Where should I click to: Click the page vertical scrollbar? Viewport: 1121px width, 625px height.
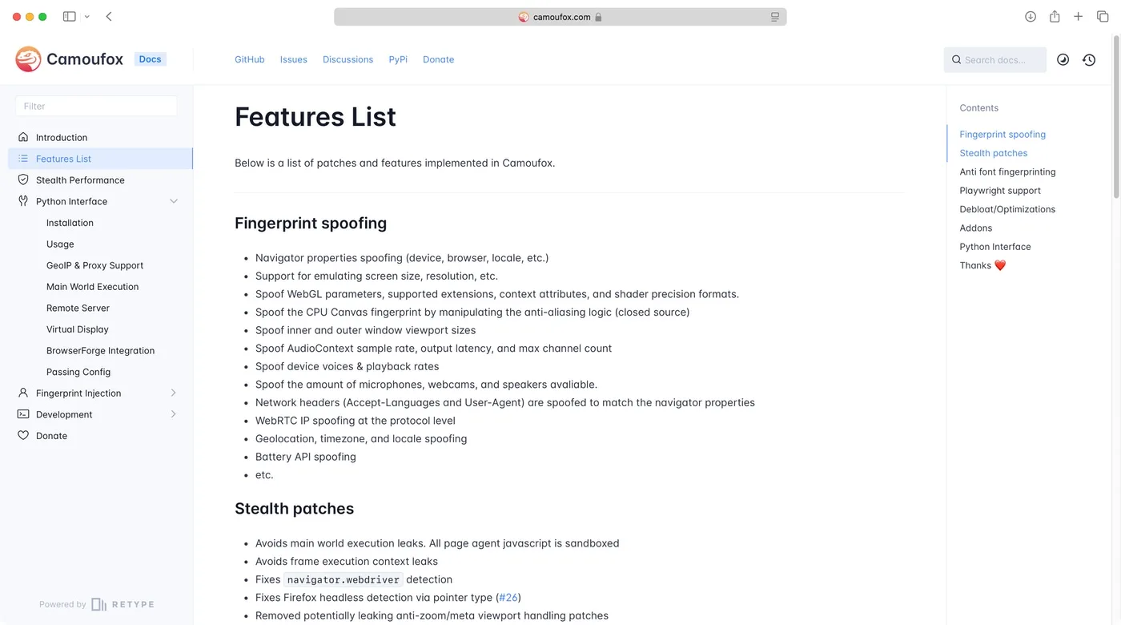(1116, 116)
